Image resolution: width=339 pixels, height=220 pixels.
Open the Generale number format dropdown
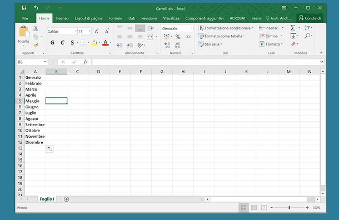point(192,28)
